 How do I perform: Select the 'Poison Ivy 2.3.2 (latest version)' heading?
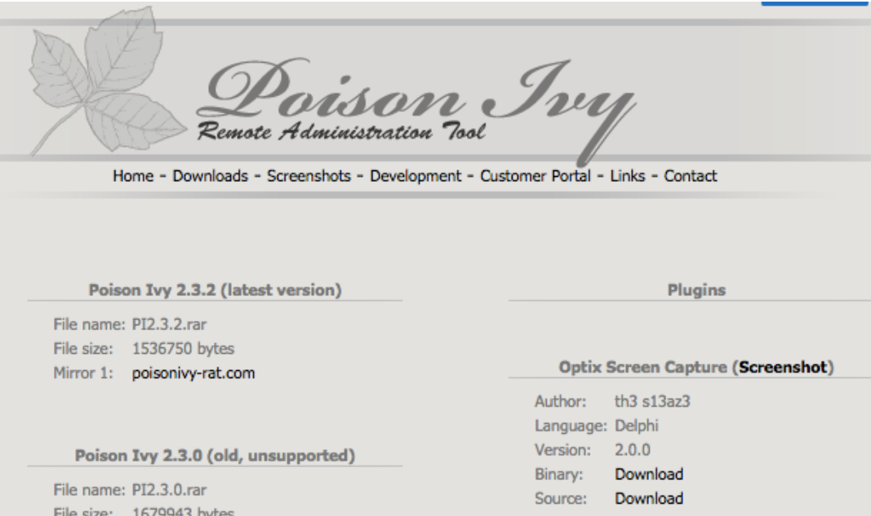point(215,290)
